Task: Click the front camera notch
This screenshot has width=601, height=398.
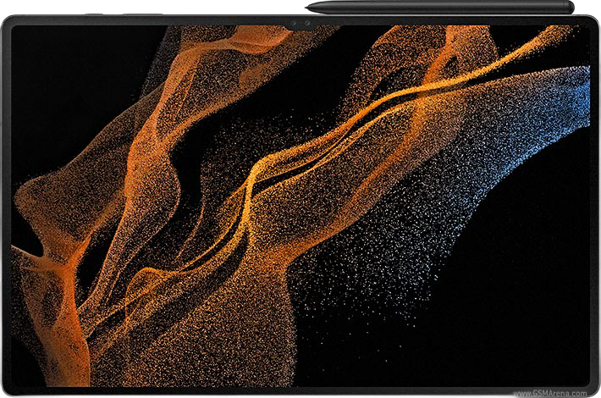Action: coord(300,25)
